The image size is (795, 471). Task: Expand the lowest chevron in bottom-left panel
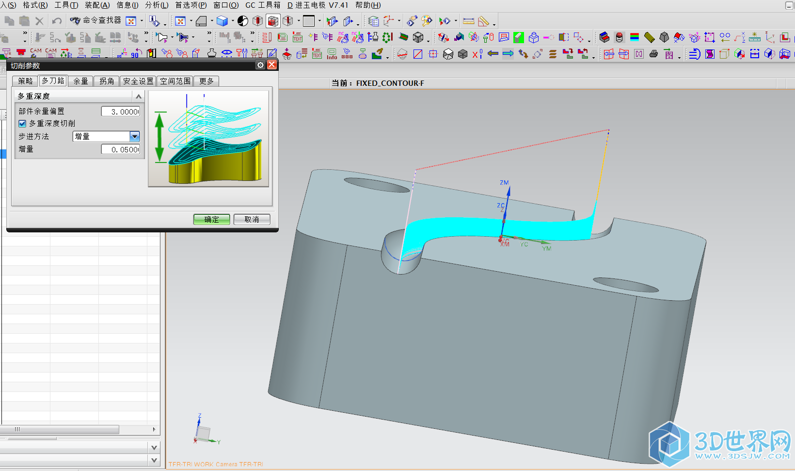[154, 460]
